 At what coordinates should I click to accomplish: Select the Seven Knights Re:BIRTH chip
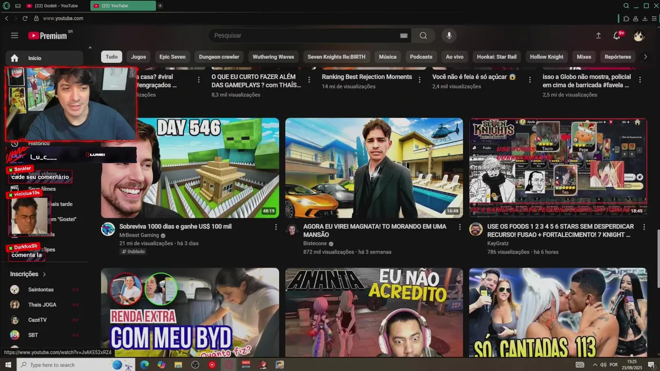(336, 57)
